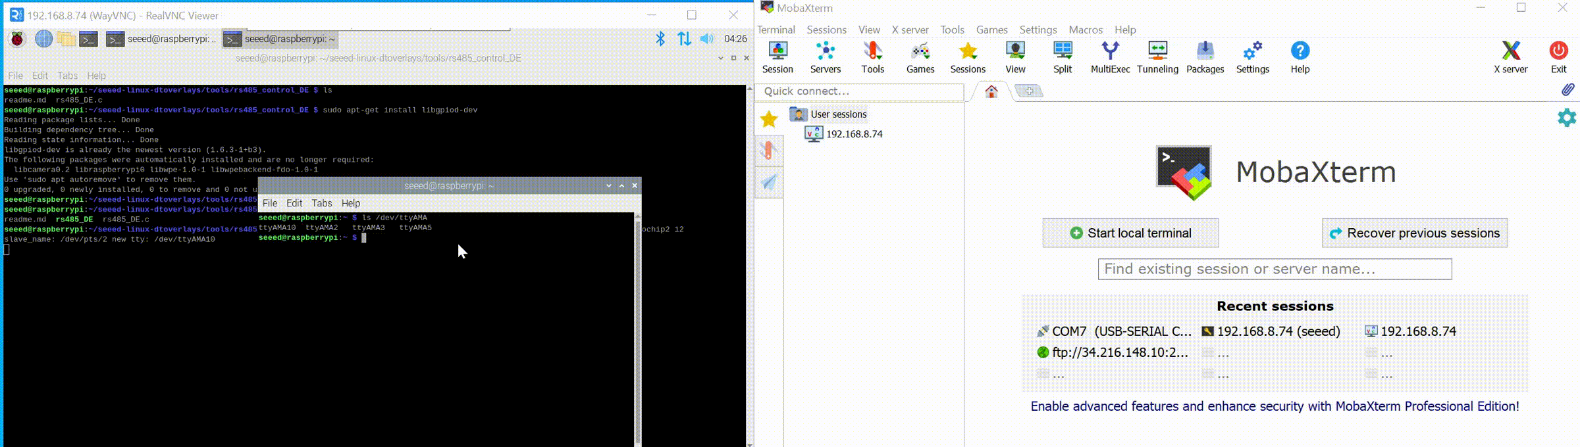Open the Games menu in MobaXterm menu bar
1580x447 pixels.
pos(991,30)
